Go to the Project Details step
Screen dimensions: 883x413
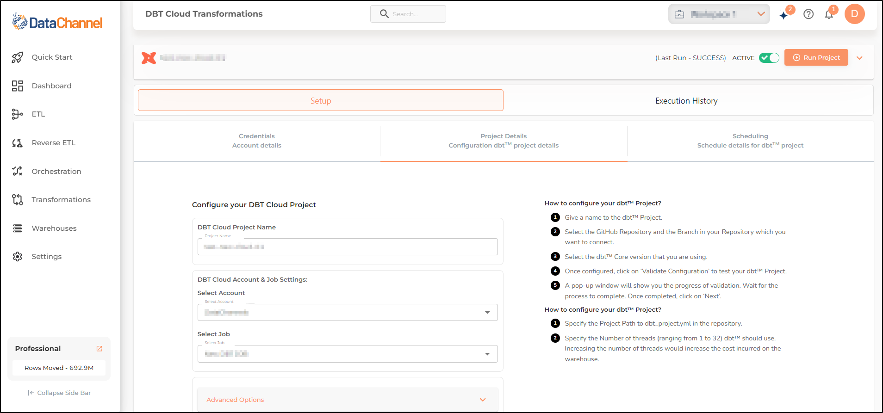pos(504,141)
